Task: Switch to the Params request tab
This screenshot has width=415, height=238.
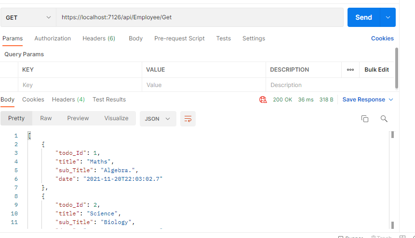Action: pos(13,38)
